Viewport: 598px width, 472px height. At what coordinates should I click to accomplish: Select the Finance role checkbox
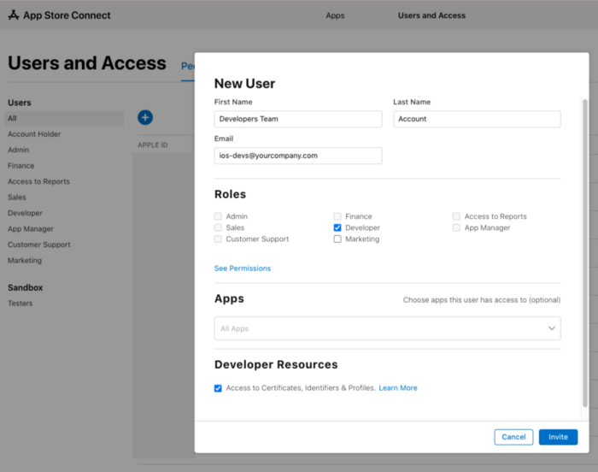[x=337, y=216]
